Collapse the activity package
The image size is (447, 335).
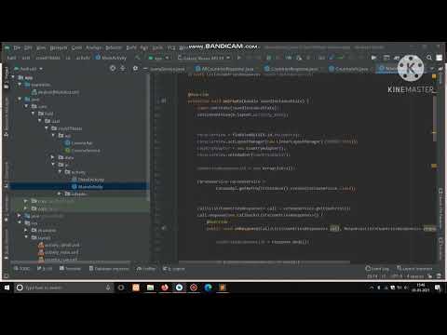pyautogui.click(x=60, y=172)
